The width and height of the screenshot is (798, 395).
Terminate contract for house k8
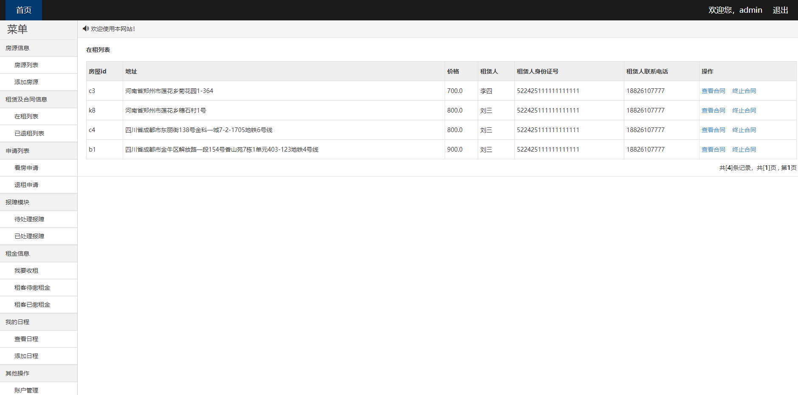point(744,110)
